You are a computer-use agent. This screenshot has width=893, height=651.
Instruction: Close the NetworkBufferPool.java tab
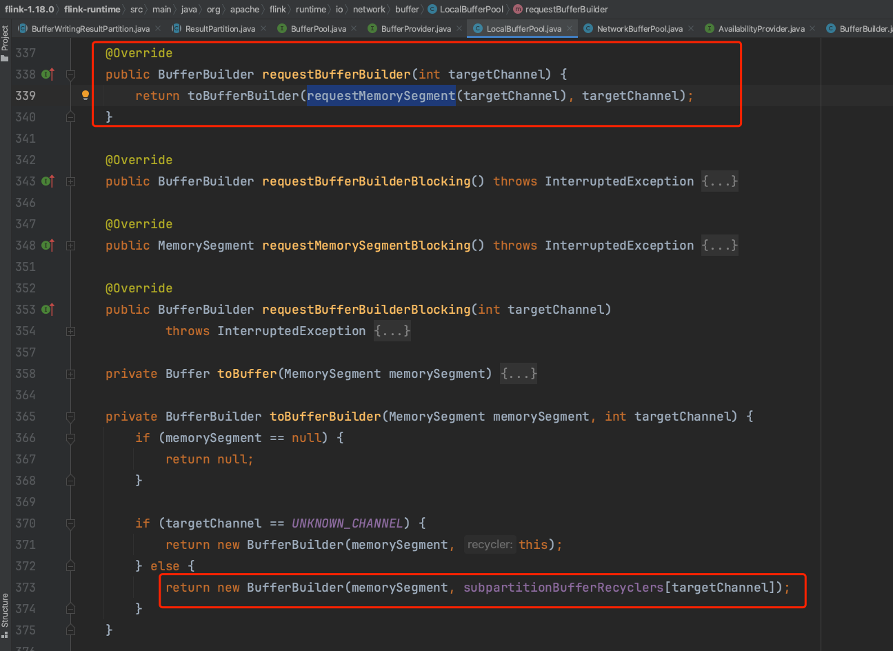point(691,28)
